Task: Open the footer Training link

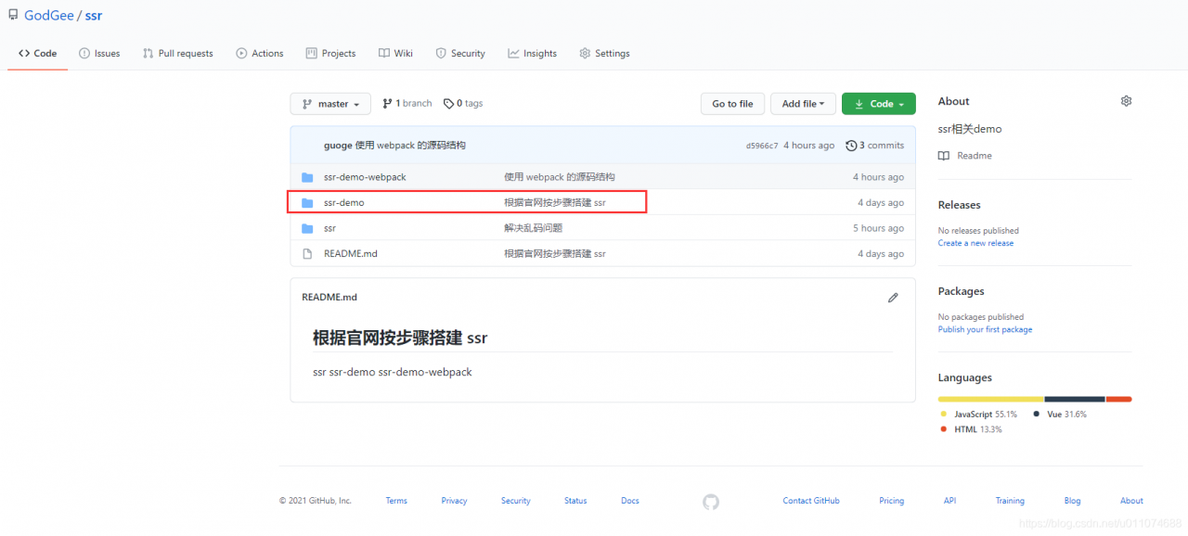Action: pyautogui.click(x=1010, y=501)
